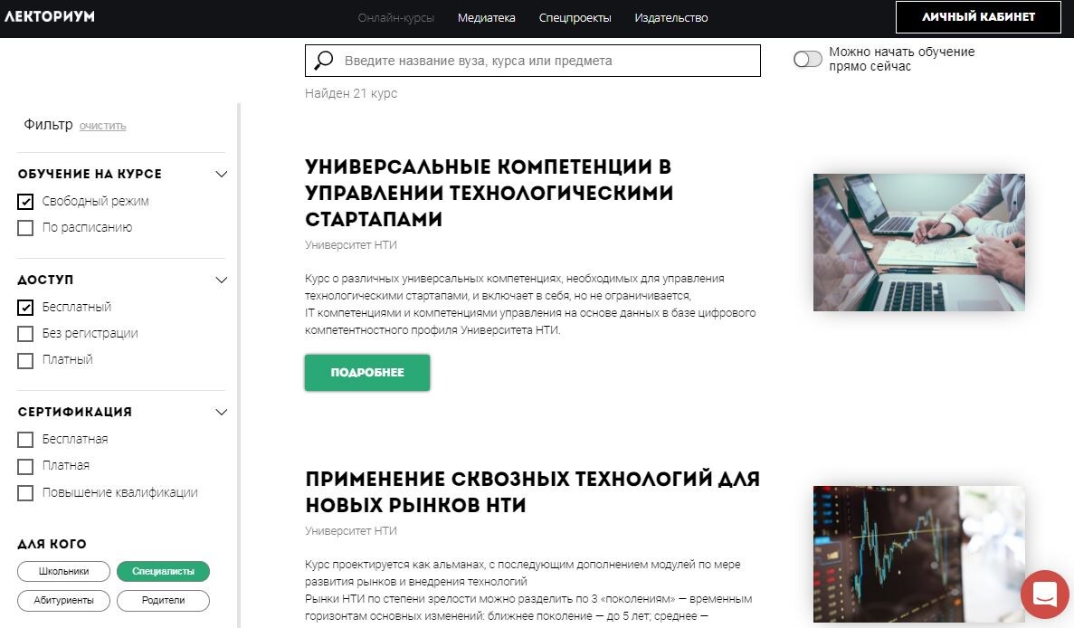Select the Школьники audience filter

63,571
